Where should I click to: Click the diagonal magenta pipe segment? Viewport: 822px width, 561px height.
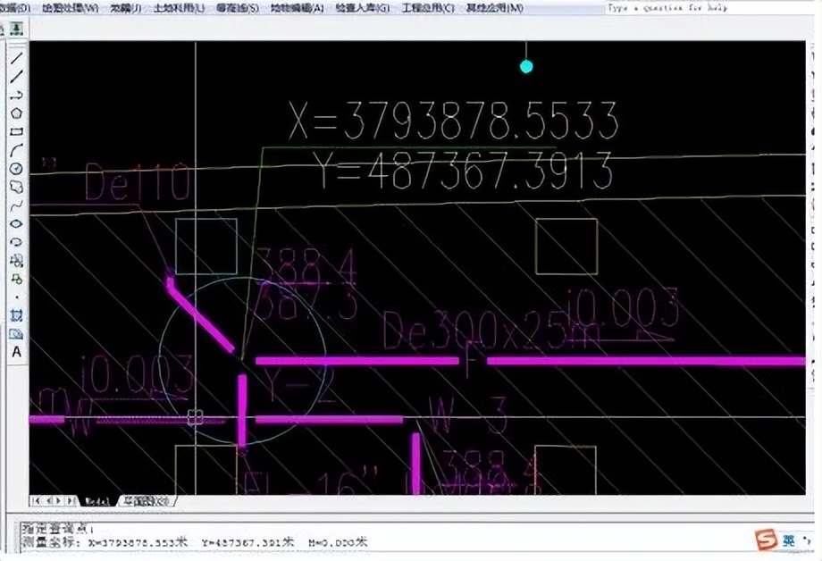point(201,314)
